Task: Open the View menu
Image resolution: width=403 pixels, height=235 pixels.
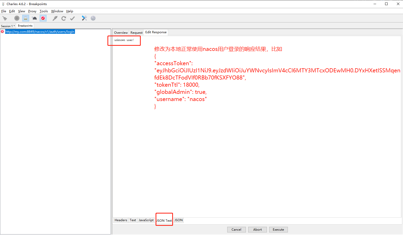Action: (21, 11)
